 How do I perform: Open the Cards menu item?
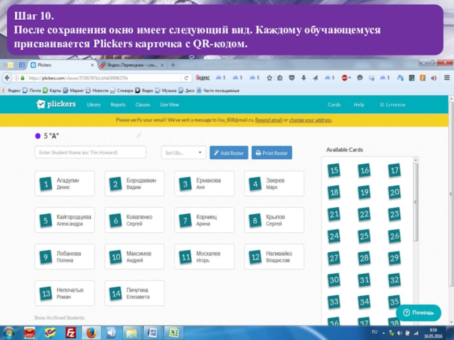(x=334, y=105)
